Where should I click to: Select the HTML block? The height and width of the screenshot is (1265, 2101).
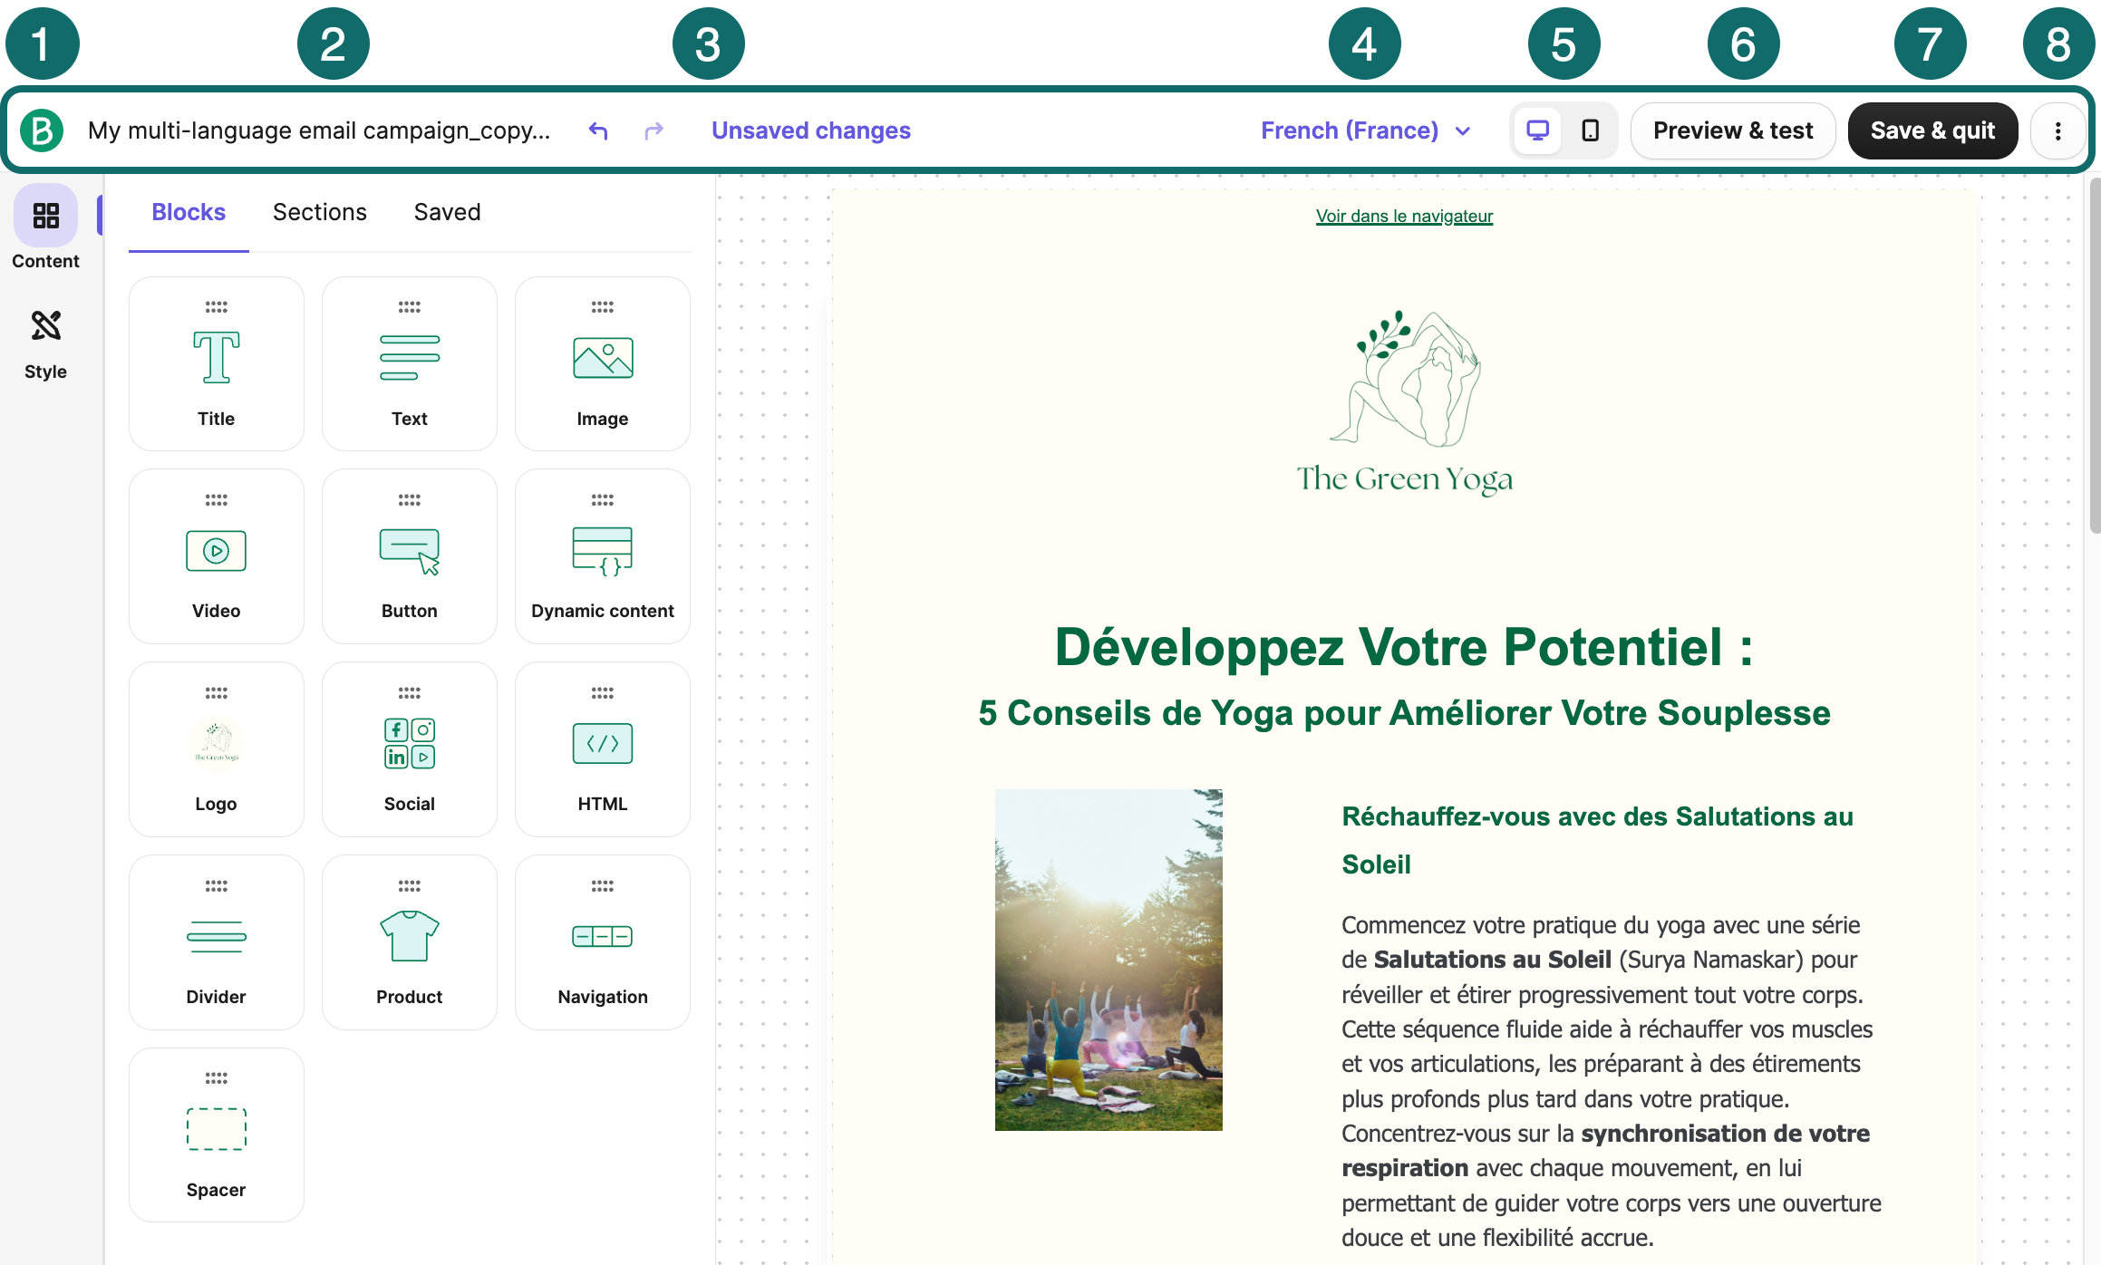coord(602,748)
